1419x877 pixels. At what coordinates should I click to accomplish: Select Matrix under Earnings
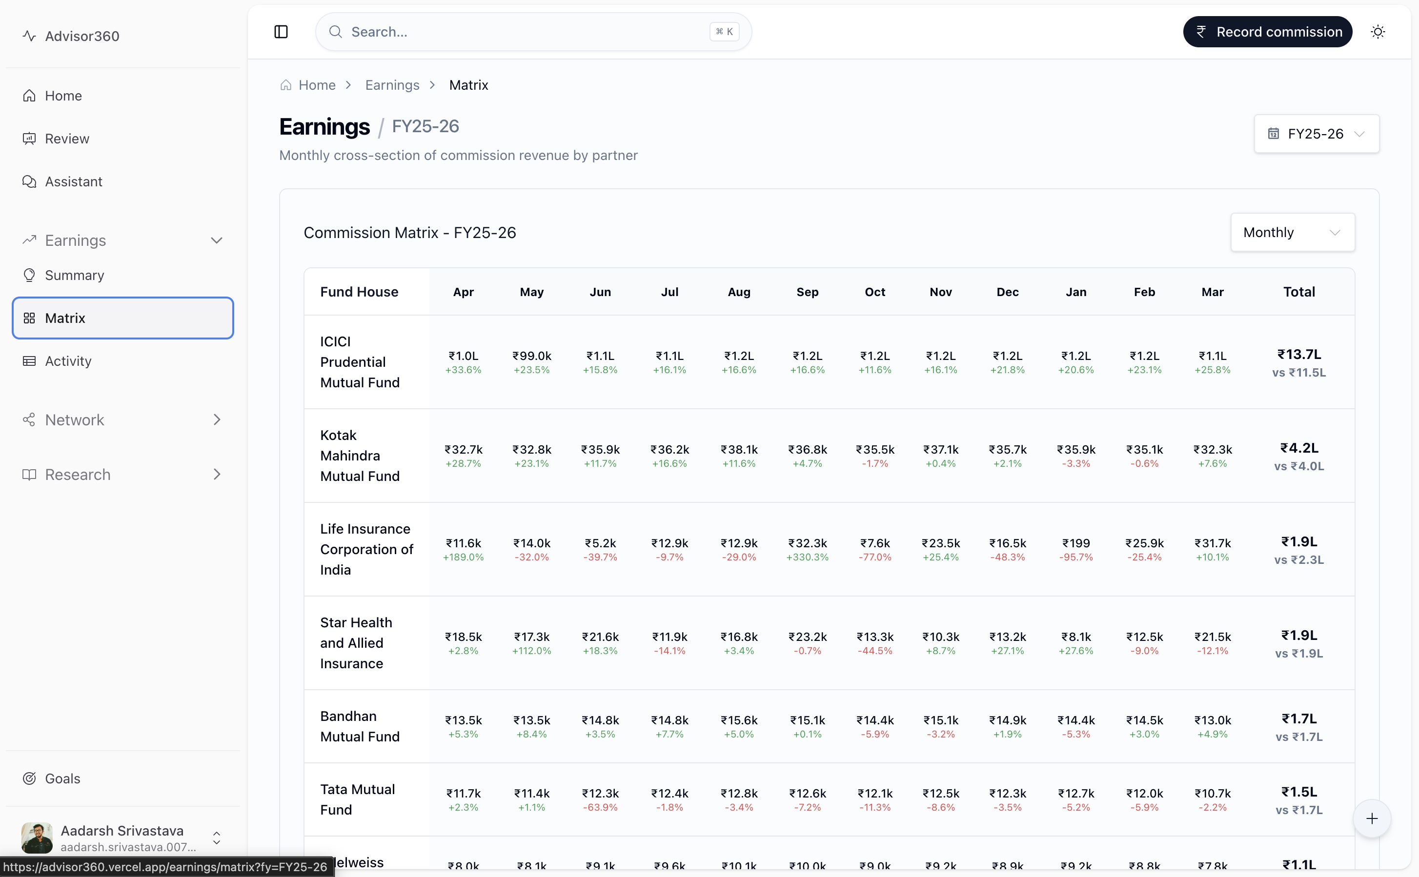[x=122, y=318]
